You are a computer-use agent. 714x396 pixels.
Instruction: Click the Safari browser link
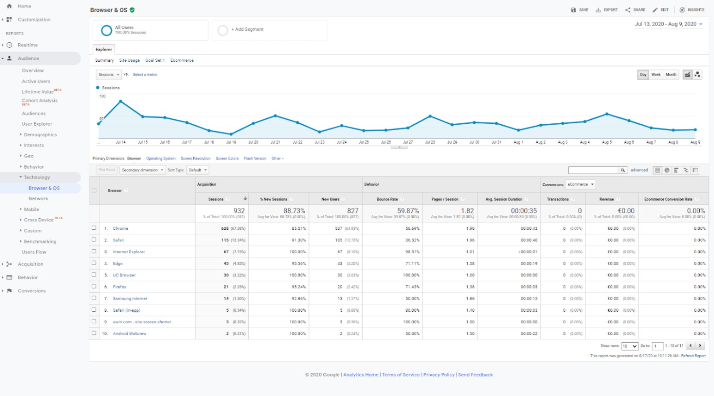pos(119,240)
